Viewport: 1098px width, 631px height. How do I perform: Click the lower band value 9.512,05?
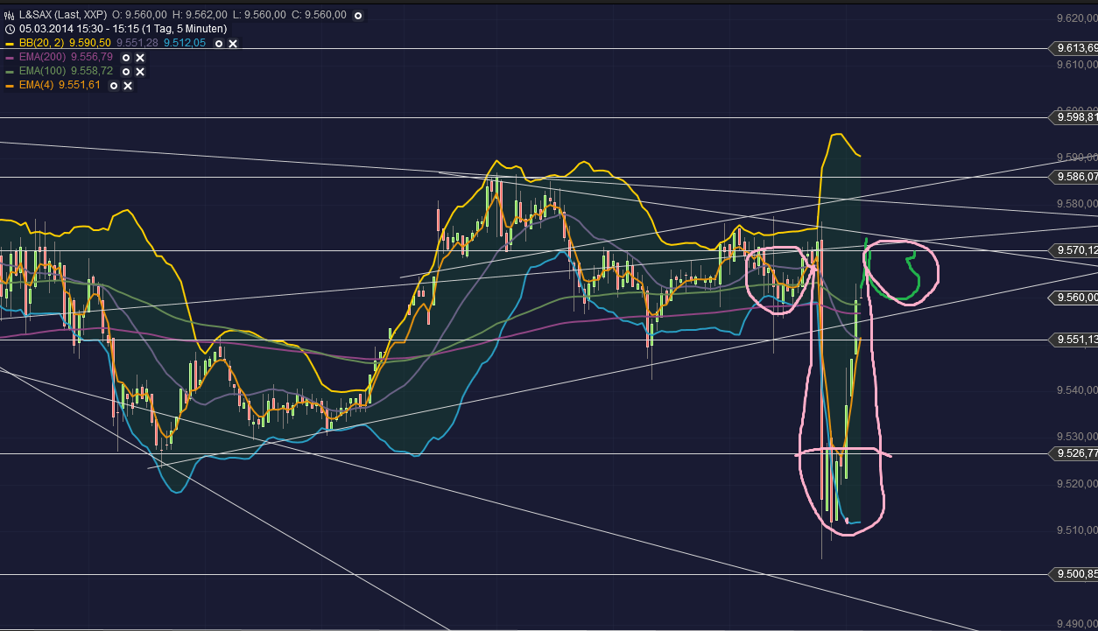click(x=187, y=43)
